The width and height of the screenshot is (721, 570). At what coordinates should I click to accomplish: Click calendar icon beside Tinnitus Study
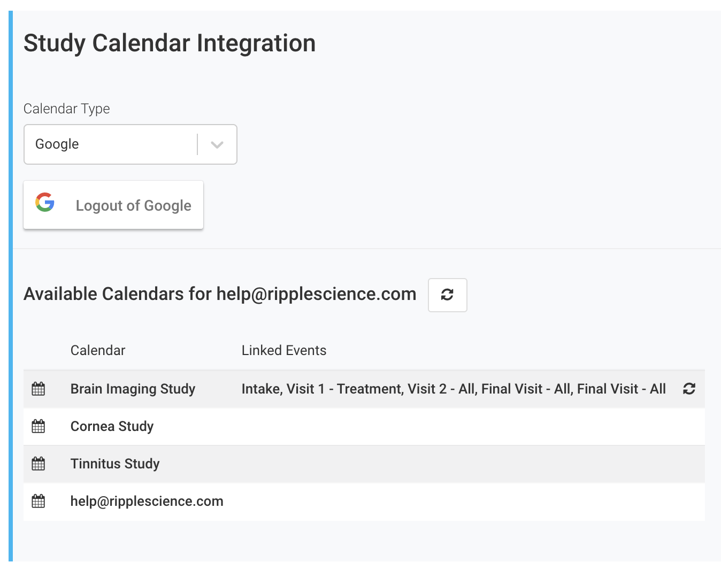39,464
